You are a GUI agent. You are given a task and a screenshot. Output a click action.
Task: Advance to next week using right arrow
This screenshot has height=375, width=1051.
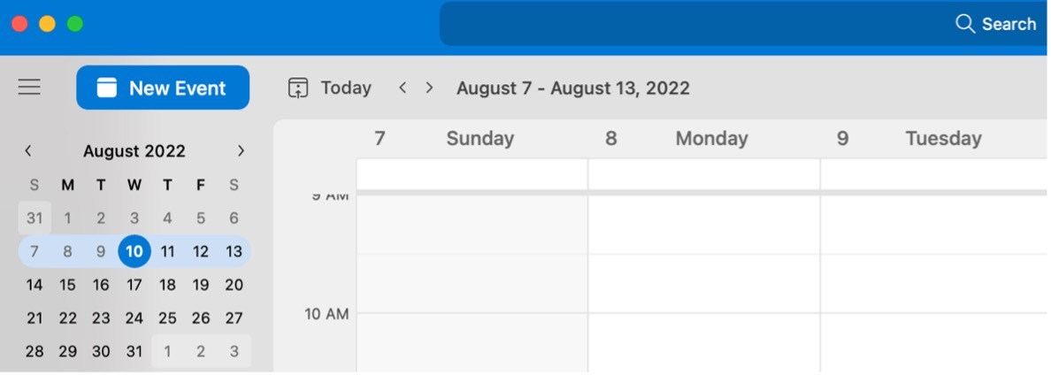point(430,88)
